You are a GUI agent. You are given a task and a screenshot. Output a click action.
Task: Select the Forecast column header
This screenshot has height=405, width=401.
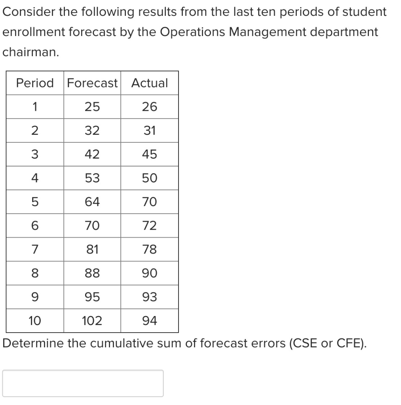coord(92,83)
